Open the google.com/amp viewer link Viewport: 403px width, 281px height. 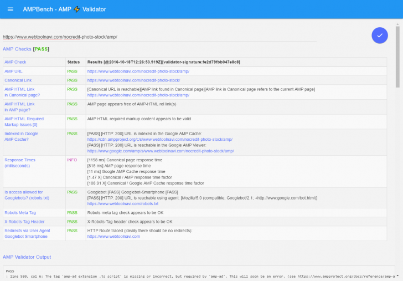[161, 151]
